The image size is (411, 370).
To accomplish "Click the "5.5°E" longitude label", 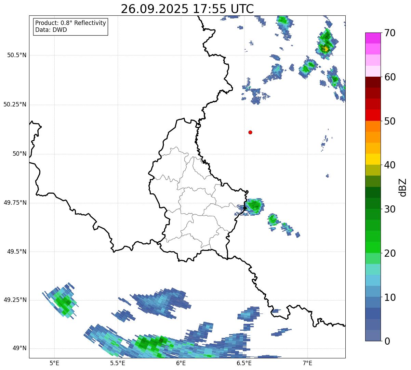I will (x=118, y=363).
